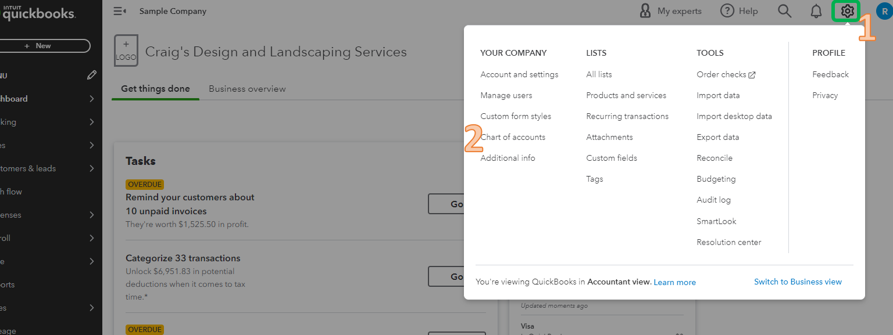Click the user profile avatar R
The image size is (893, 335).
(x=884, y=12)
